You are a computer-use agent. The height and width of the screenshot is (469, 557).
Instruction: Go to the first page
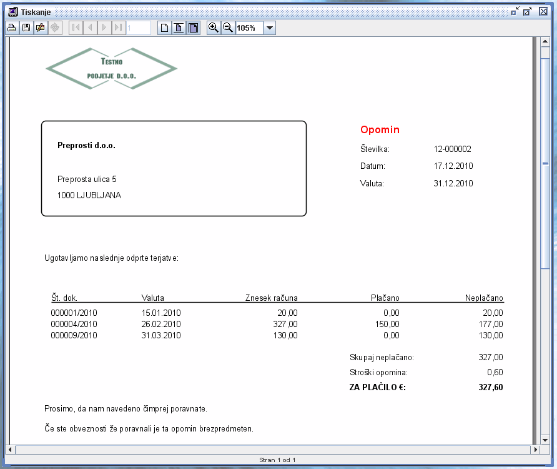coord(76,28)
